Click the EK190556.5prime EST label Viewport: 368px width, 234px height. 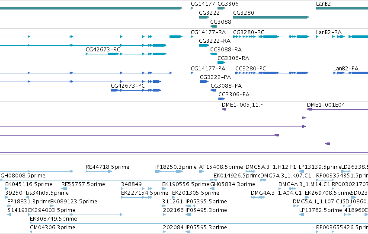click(186, 184)
